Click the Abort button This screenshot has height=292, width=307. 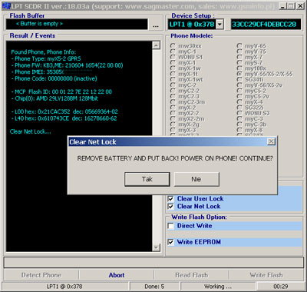117,275
